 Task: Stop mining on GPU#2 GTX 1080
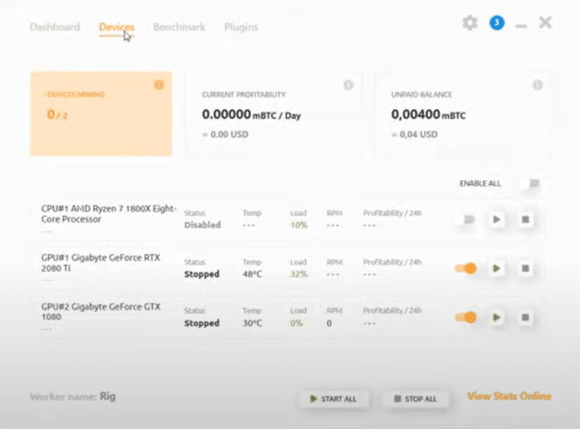(525, 317)
